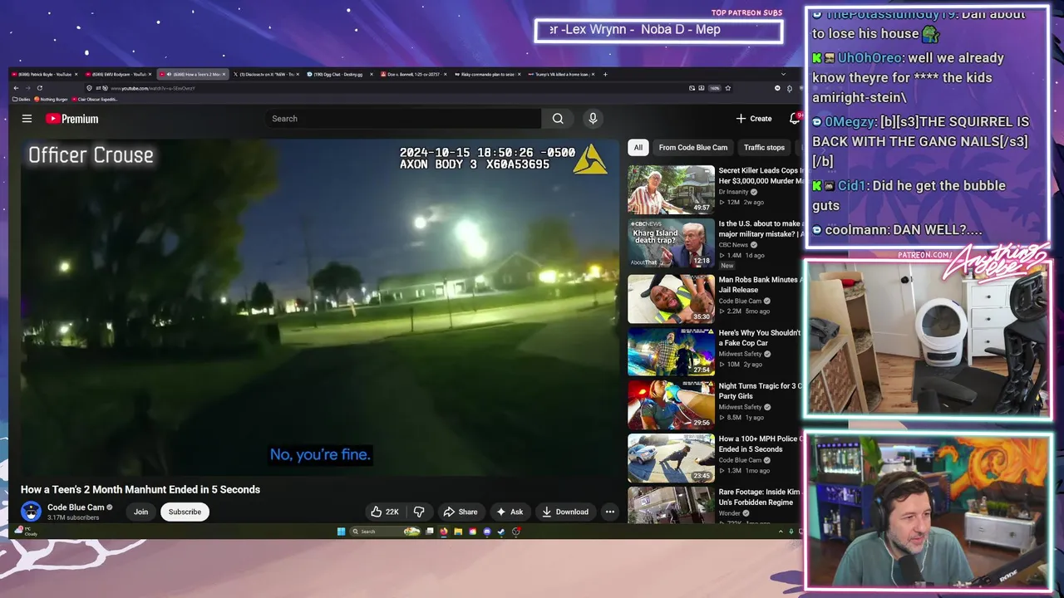
Task: Switch to Trump's VA home loan tab
Action: tap(561, 74)
